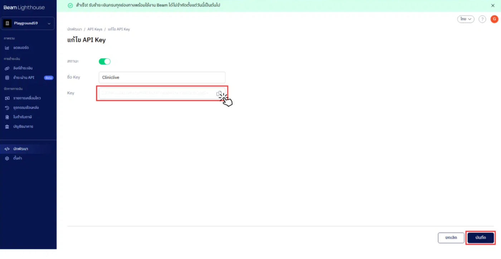Go to นักพัฒนา in the breadcrumb

click(x=74, y=29)
